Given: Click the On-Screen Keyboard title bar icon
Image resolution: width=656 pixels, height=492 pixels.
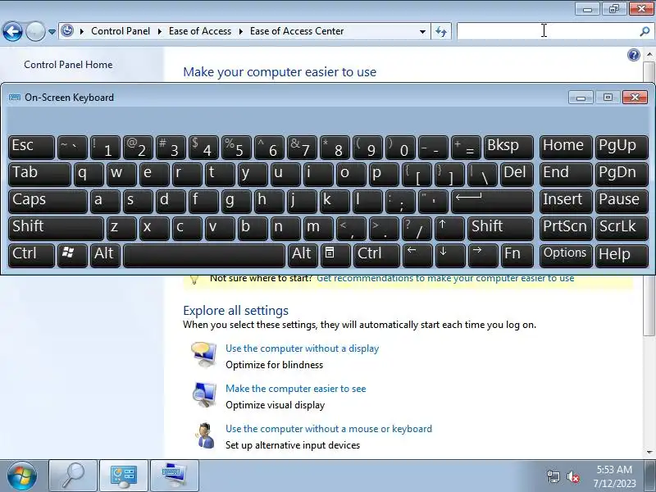Looking at the screenshot, I should coord(15,98).
